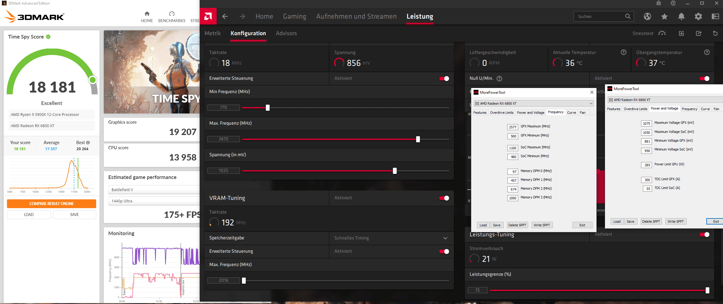Click Write SPPT in first MorePowerTool
This screenshot has height=304, width=723.
(542, 225)
